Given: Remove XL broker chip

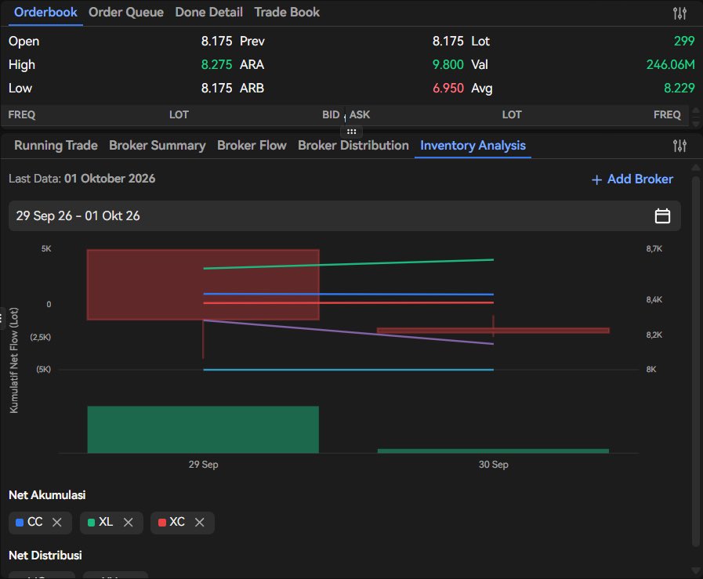Looking at the screenshot, I should tap(129, 523).
